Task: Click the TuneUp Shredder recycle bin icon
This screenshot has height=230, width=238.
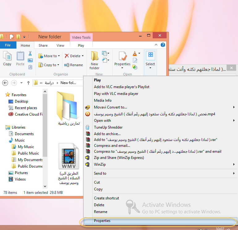Action: point(88,127)
